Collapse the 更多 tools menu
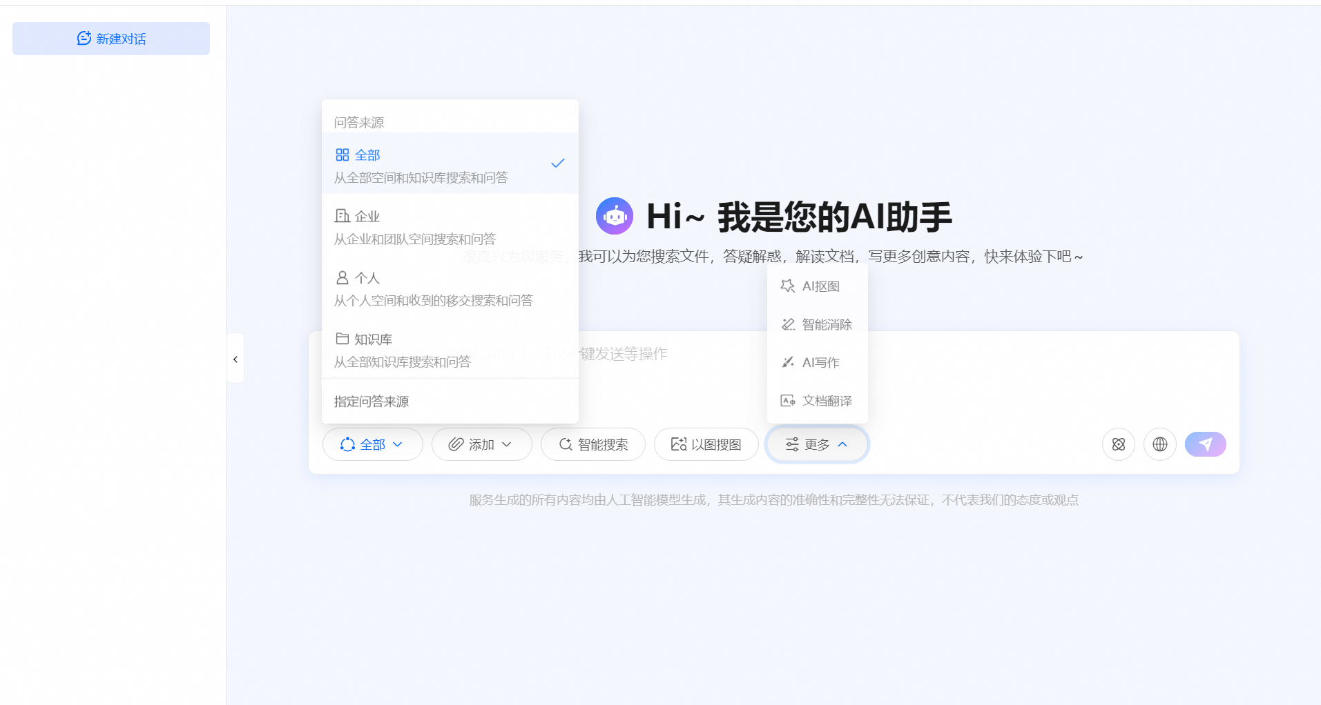This screenshot has height=705, width=1321. pyautogui.click(x=817, y=444)
